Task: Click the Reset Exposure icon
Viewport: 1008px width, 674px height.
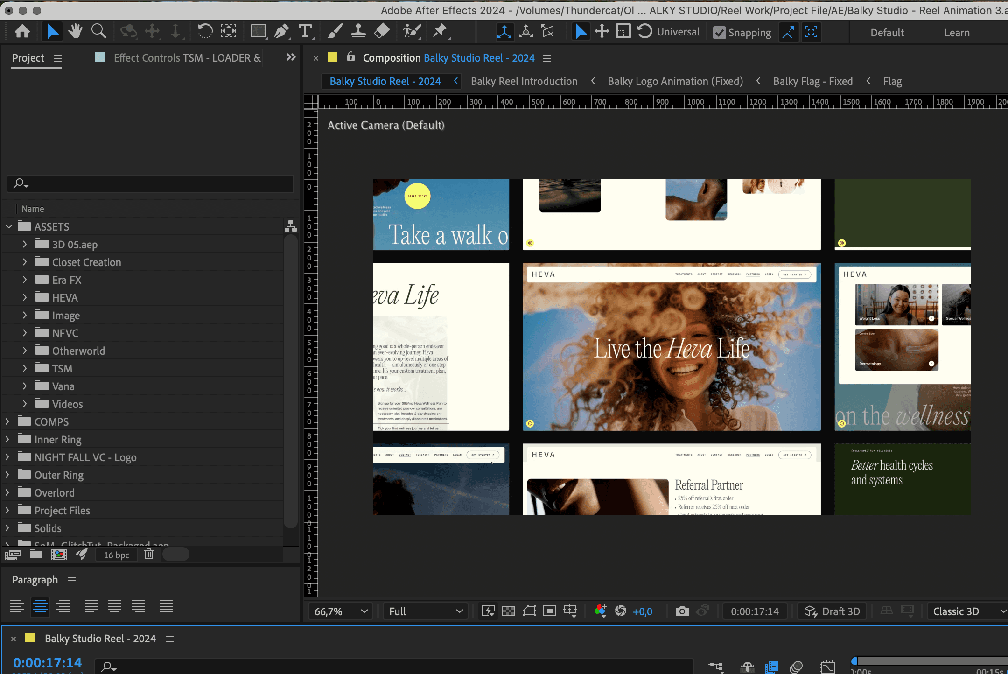Action: pyautogui.click(x=621, y=611)
